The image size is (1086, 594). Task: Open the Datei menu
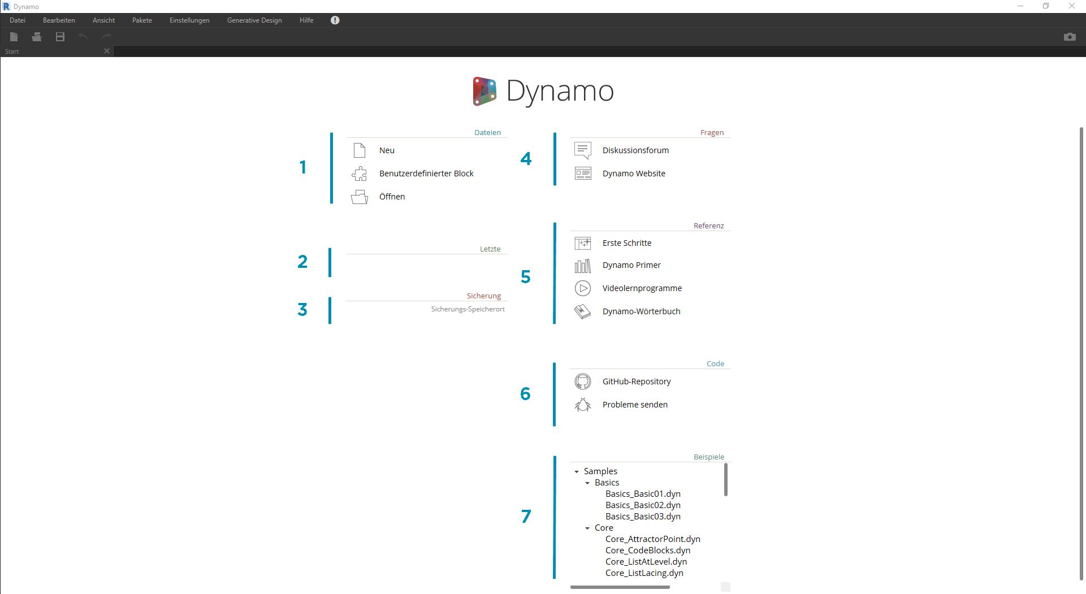point(18,20)
